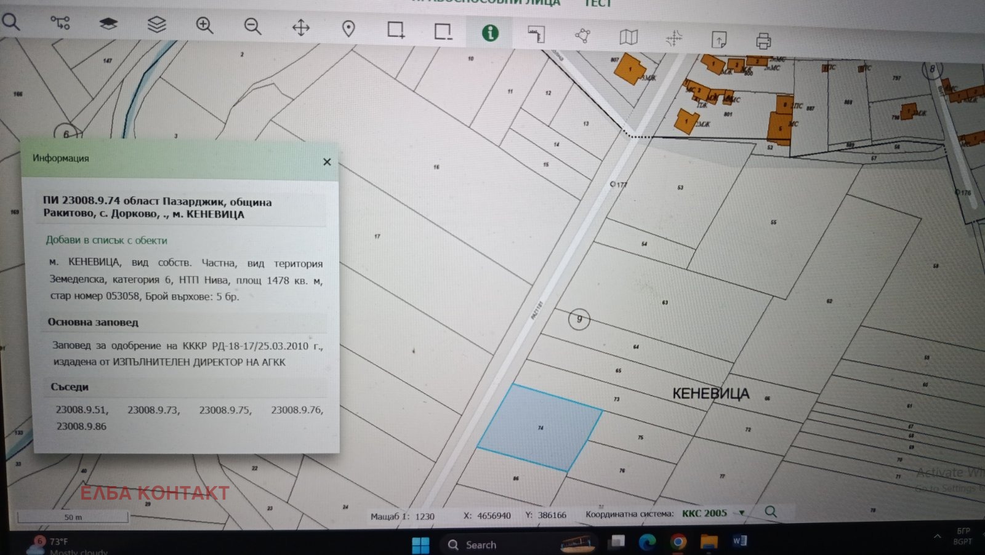Click 'Добави в списък с обекти' link
Screen dimensions: 985x555
click(x=107, y=240)
